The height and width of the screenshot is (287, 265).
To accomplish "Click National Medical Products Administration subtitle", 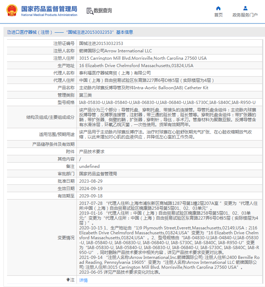I will click(x=49, y=15).
